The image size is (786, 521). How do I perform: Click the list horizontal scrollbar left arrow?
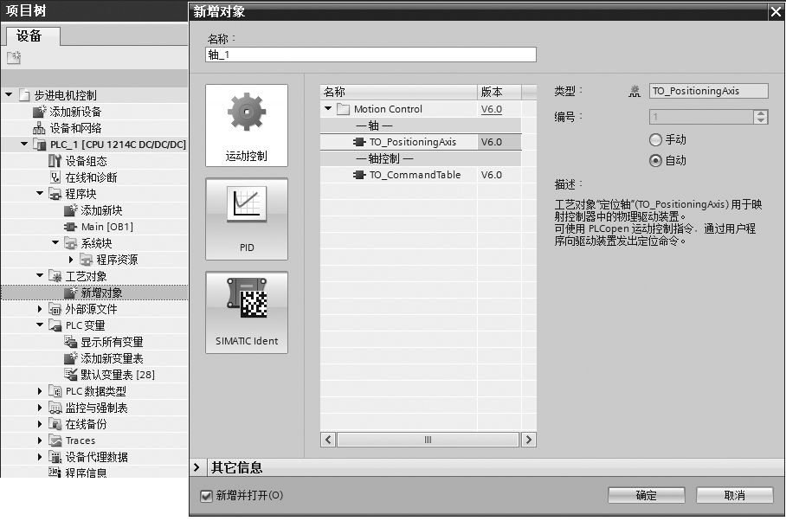coord(328,440)
